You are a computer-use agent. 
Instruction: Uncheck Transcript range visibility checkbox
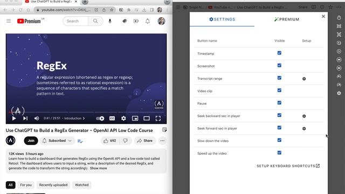279,78
